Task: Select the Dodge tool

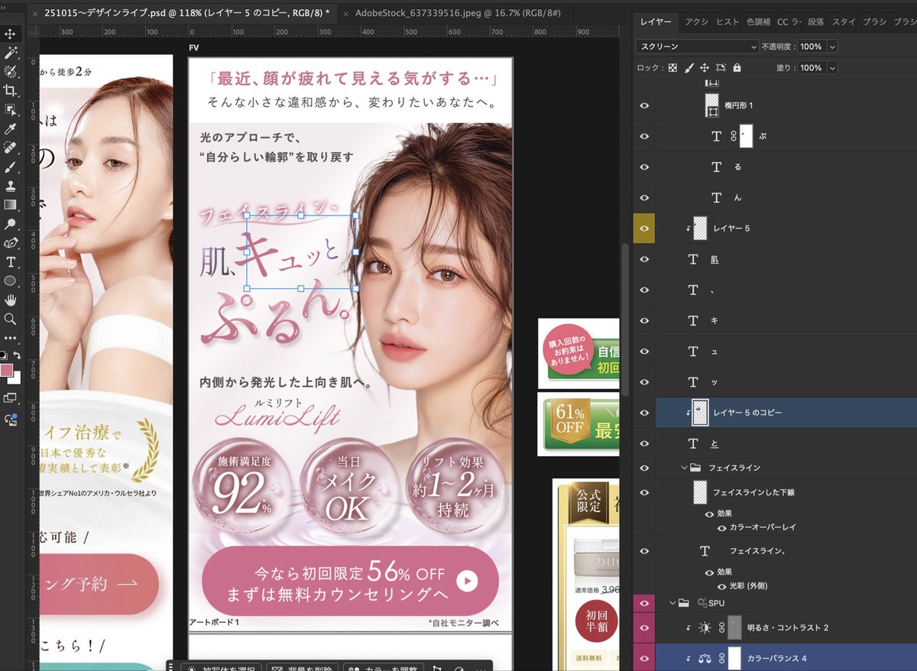Action: pyautogui.click(x=11, y=224)
